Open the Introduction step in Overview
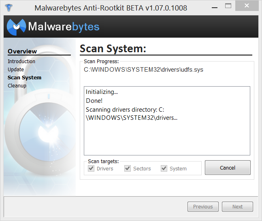Screen dimensions: 262x221 (x=21, y=61)
